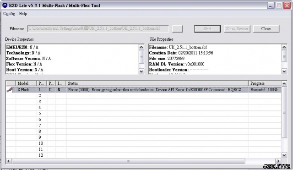Open the Help menu
This screenshot has height=170, width=293.
pos(23,14)
